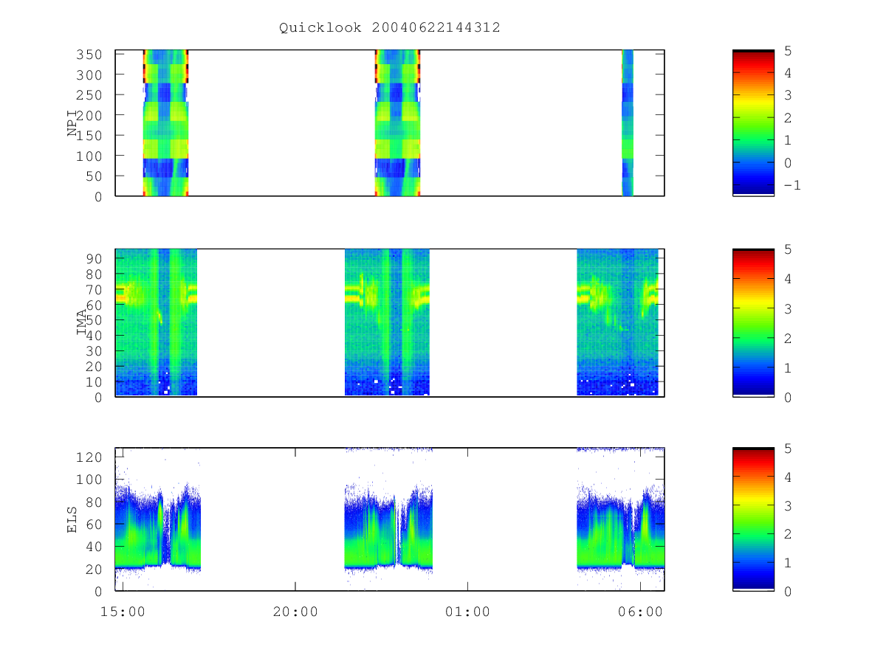
Task: Click the 2 label on ELS colorbar
Action: click(x=787, y=533)
